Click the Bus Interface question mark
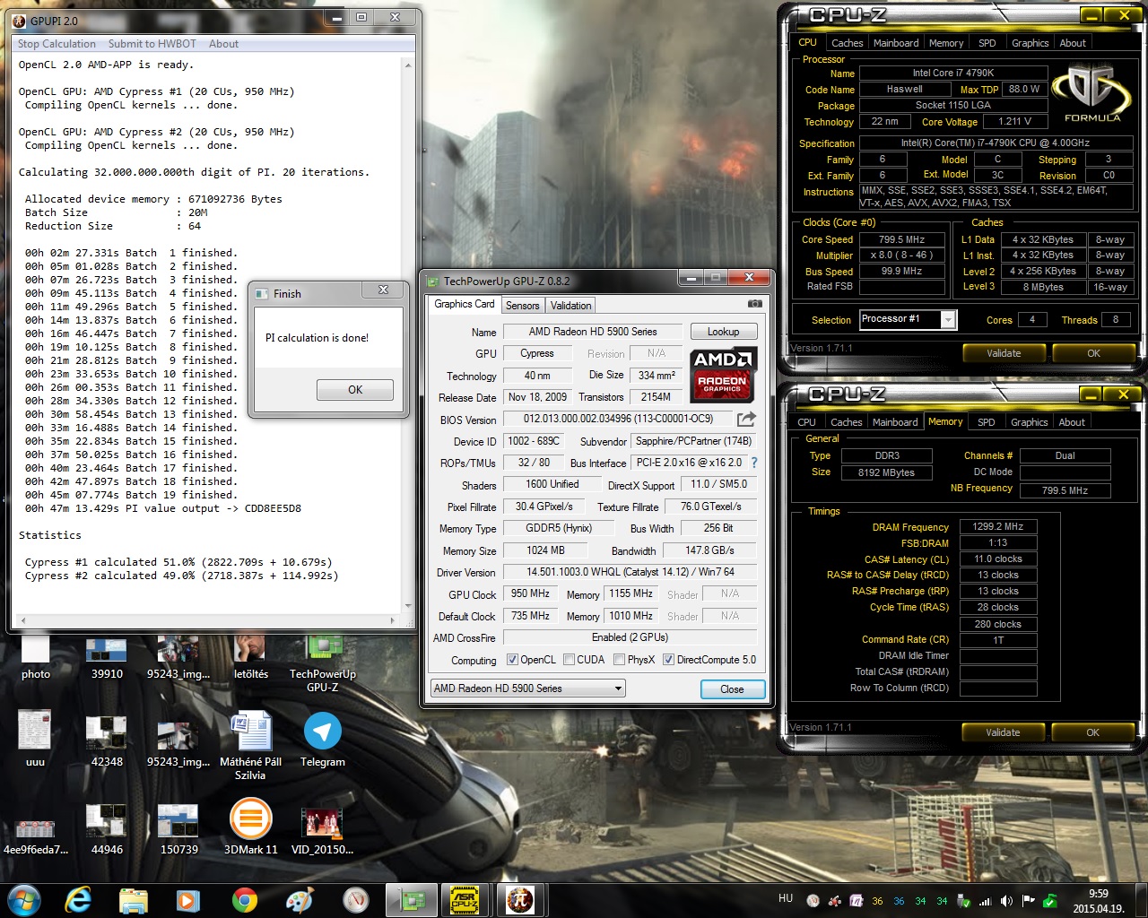The height and width of the screenshot is (918, 1148). [754, 463]
